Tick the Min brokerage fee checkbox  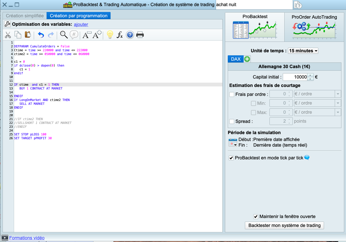[254, 103]
